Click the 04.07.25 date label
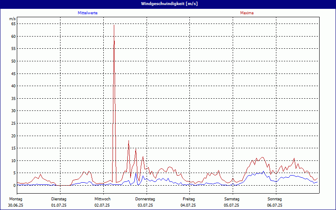336x210 pixels. click(189, 205)
